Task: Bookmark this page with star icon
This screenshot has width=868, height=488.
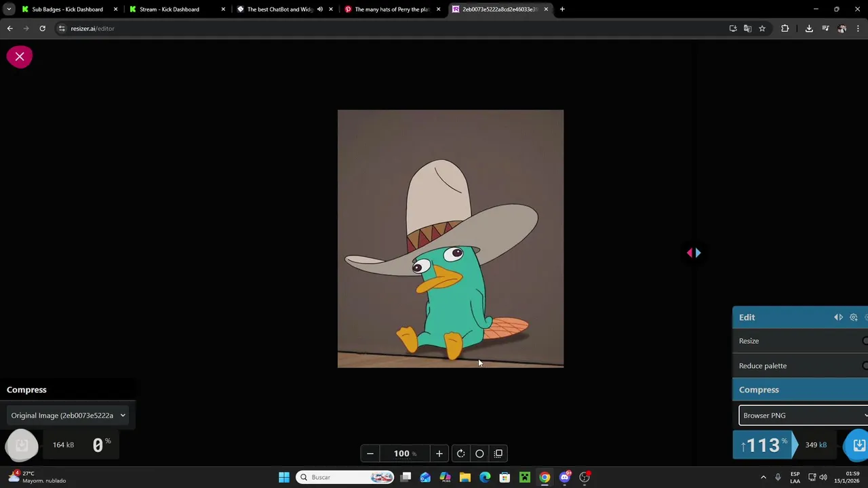Action: click(x=762, y=28)
